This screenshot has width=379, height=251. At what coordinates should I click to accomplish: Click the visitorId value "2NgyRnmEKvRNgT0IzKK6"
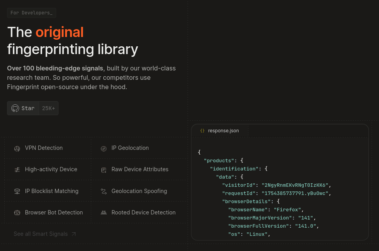click(x=295, y=185)
